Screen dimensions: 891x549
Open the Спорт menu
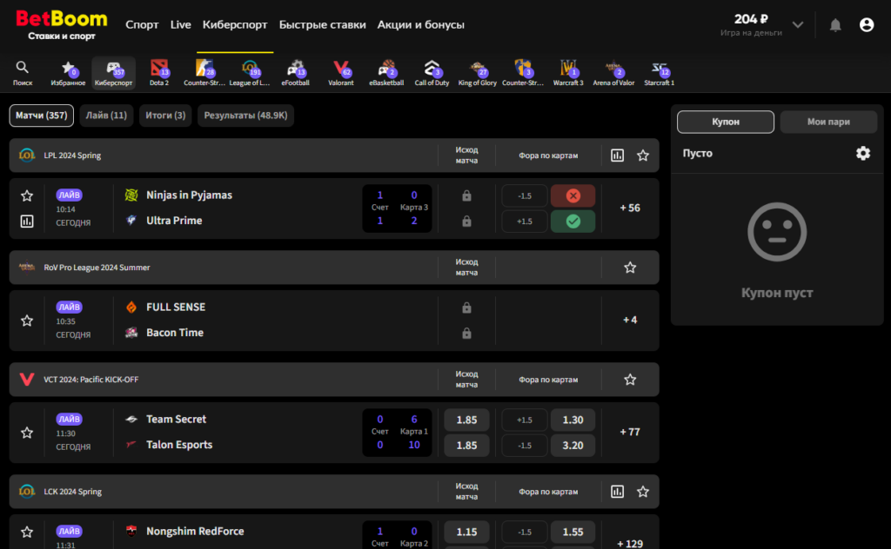coord(142,25)
